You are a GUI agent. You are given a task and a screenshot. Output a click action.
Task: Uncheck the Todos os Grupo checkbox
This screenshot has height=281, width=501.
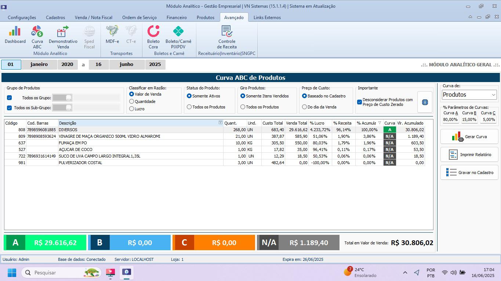click(10, 98)
